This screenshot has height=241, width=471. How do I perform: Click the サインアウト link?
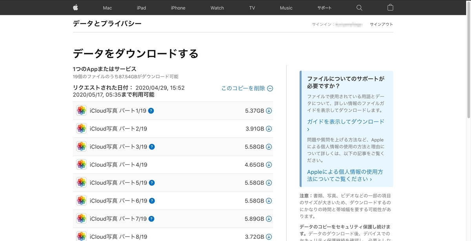click(381, 24)
